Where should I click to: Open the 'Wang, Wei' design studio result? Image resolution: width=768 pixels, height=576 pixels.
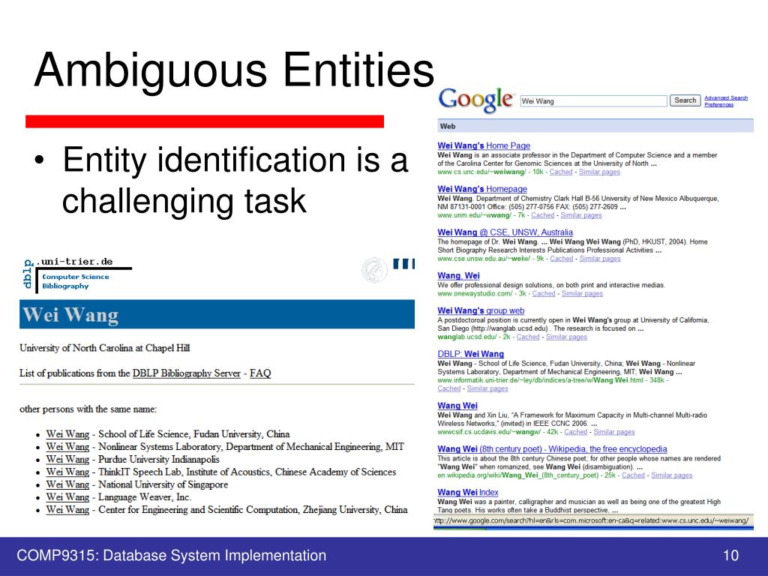pyautogui.click(x=458, y=276)
